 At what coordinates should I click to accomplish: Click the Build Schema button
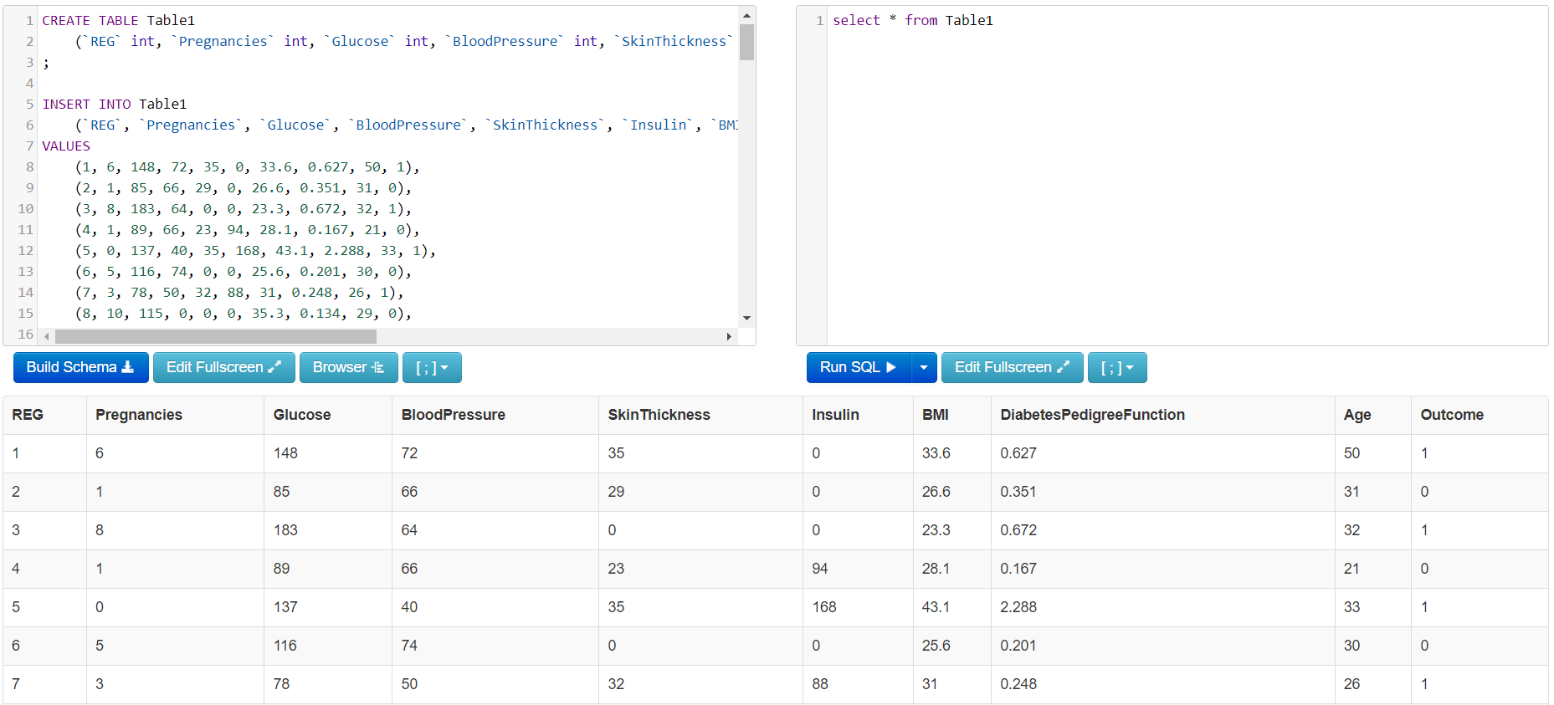[x=81, y=367]
